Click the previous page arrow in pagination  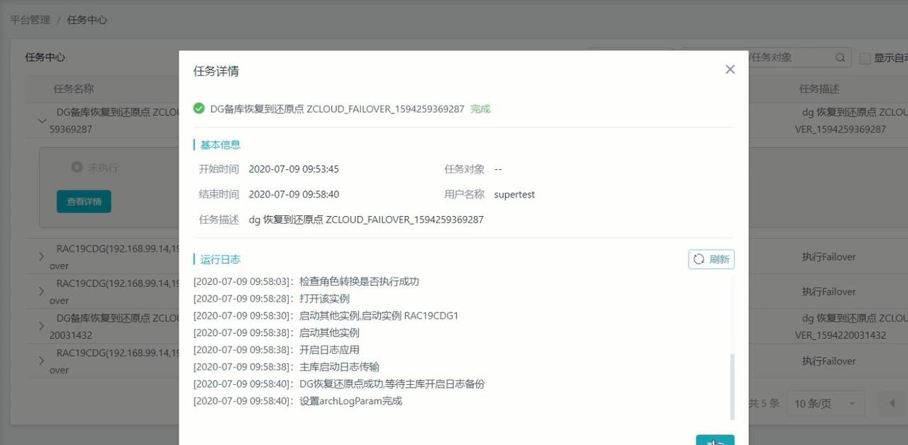(x=892, y=403)
